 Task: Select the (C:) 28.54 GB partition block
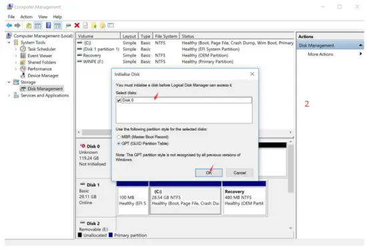click(185, 198)
